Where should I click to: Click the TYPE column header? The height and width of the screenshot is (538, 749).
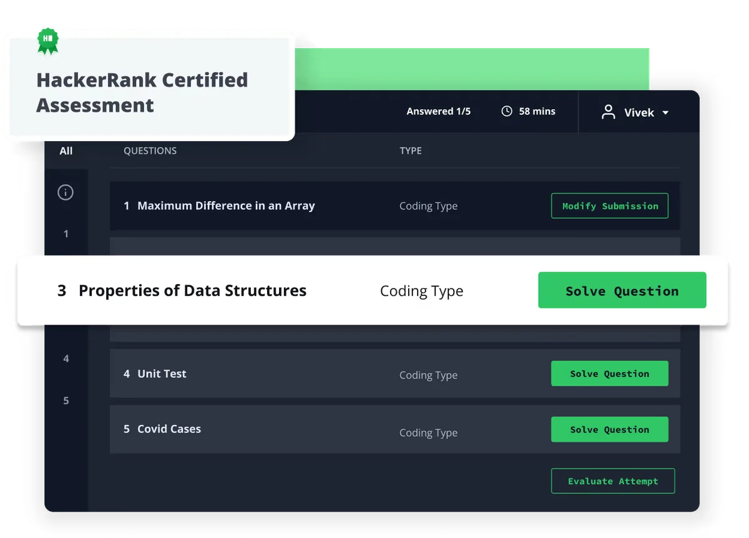pyautogui.click(x=410, y=150)
